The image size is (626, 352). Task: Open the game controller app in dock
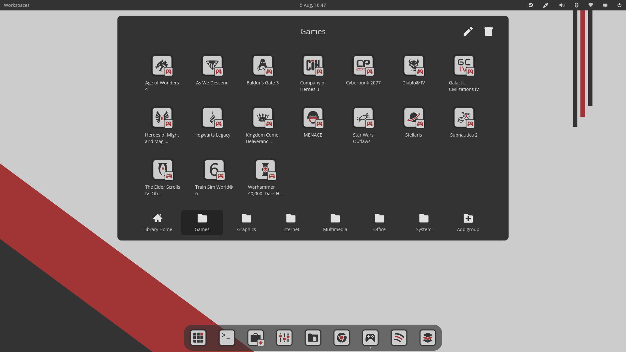point(370,338)
